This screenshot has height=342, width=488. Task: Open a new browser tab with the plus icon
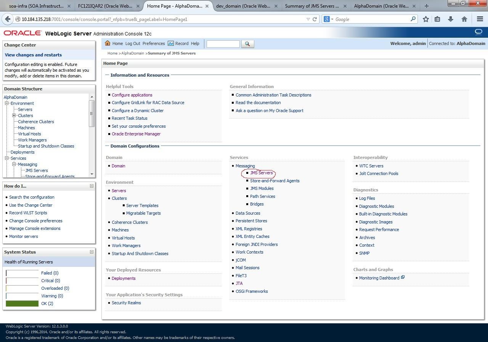(x=427, y=6)
